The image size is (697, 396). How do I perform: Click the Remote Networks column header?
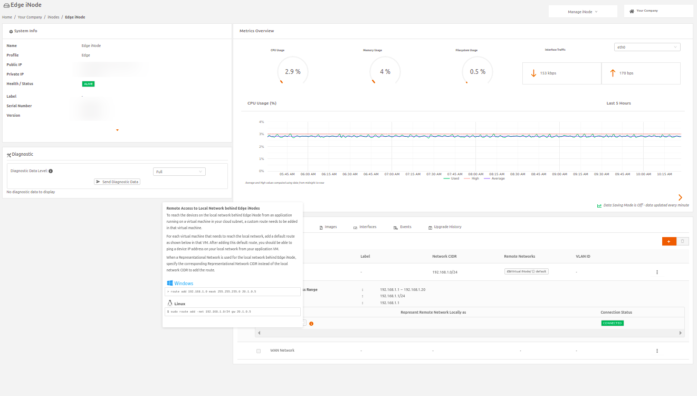pyautogui.click(x=520, y=257)
